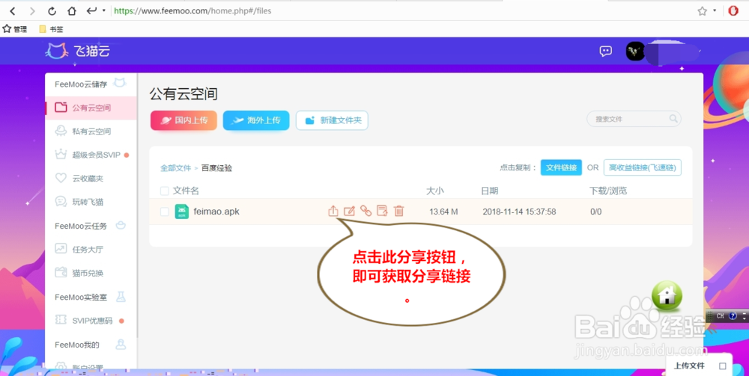
Task: Open 玩转飞猫 in sidebar
Action: point(91,202)
